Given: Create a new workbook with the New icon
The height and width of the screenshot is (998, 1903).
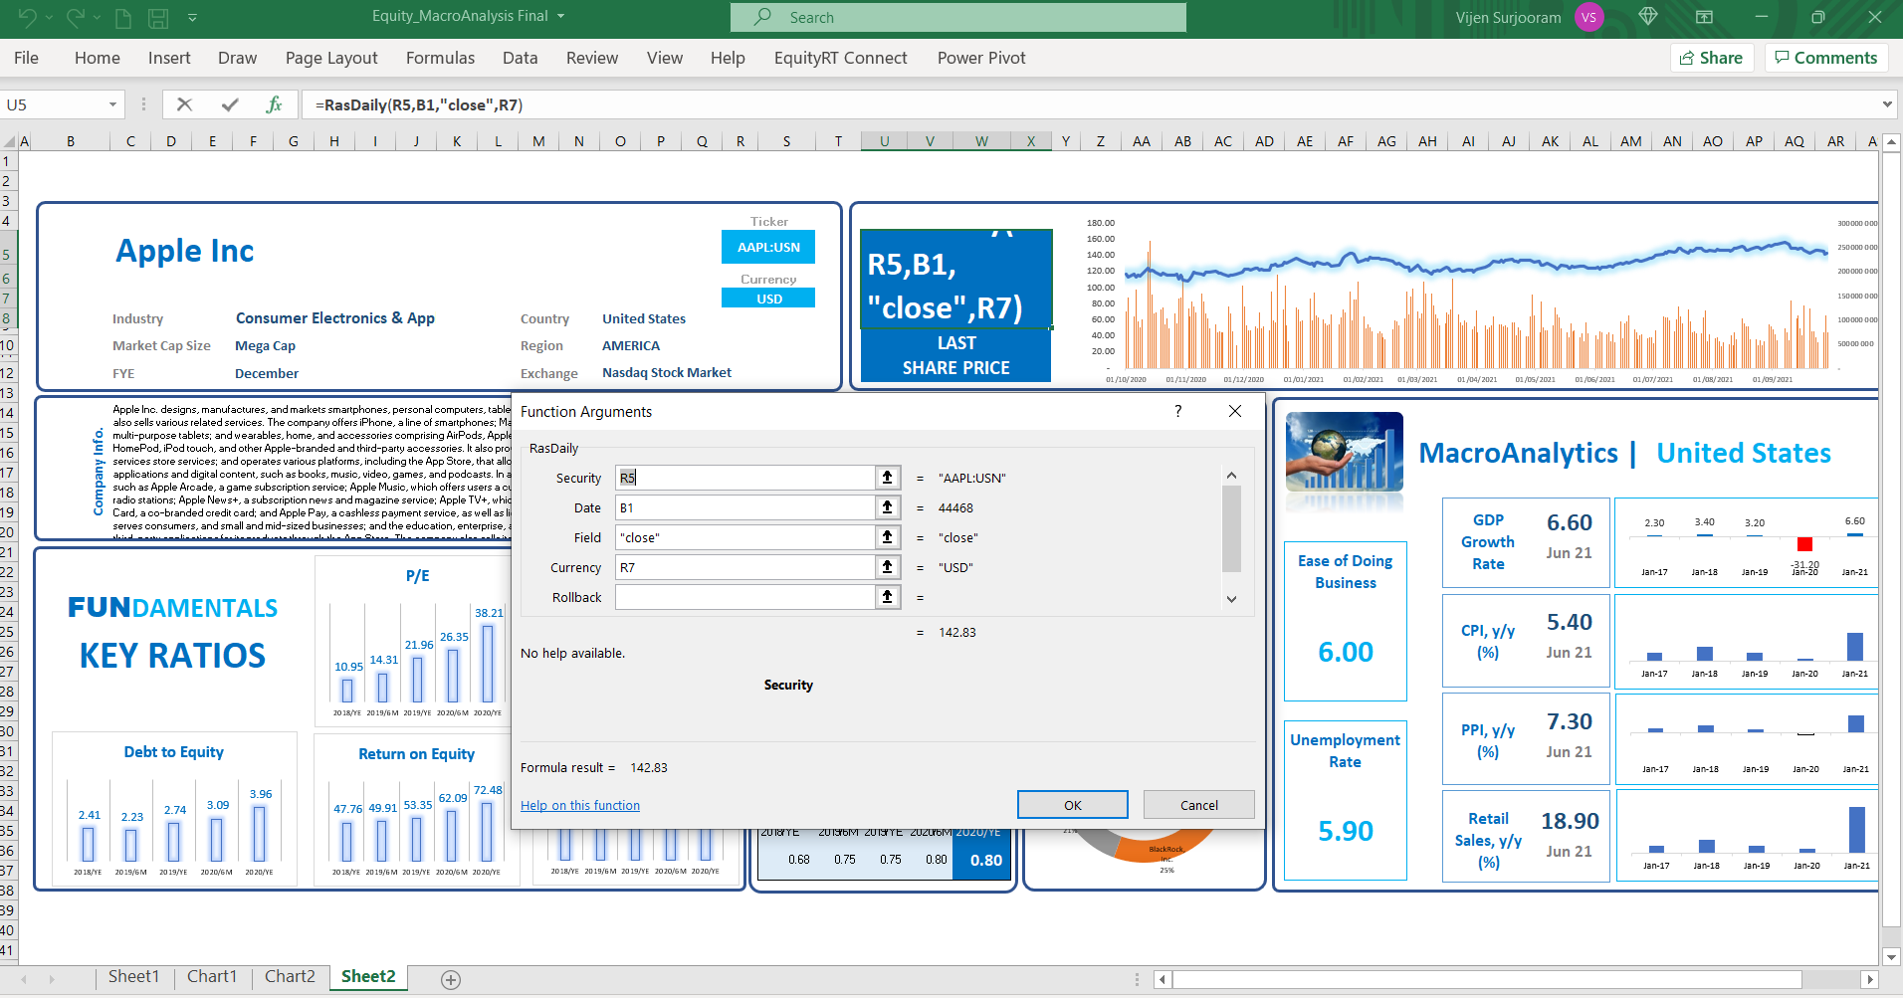Looking at the screenshot, I should 123,18.
